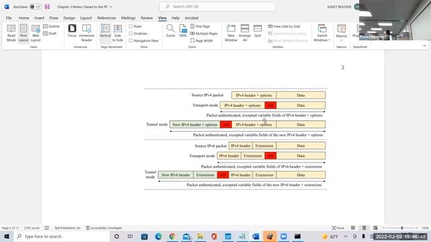The image size is (431, 242).
Task: Open Zoom app in taskbar
Action: click(x=284, y=236)
